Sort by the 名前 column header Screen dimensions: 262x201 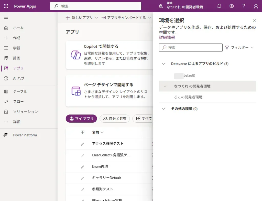click(x=98, y=132)
